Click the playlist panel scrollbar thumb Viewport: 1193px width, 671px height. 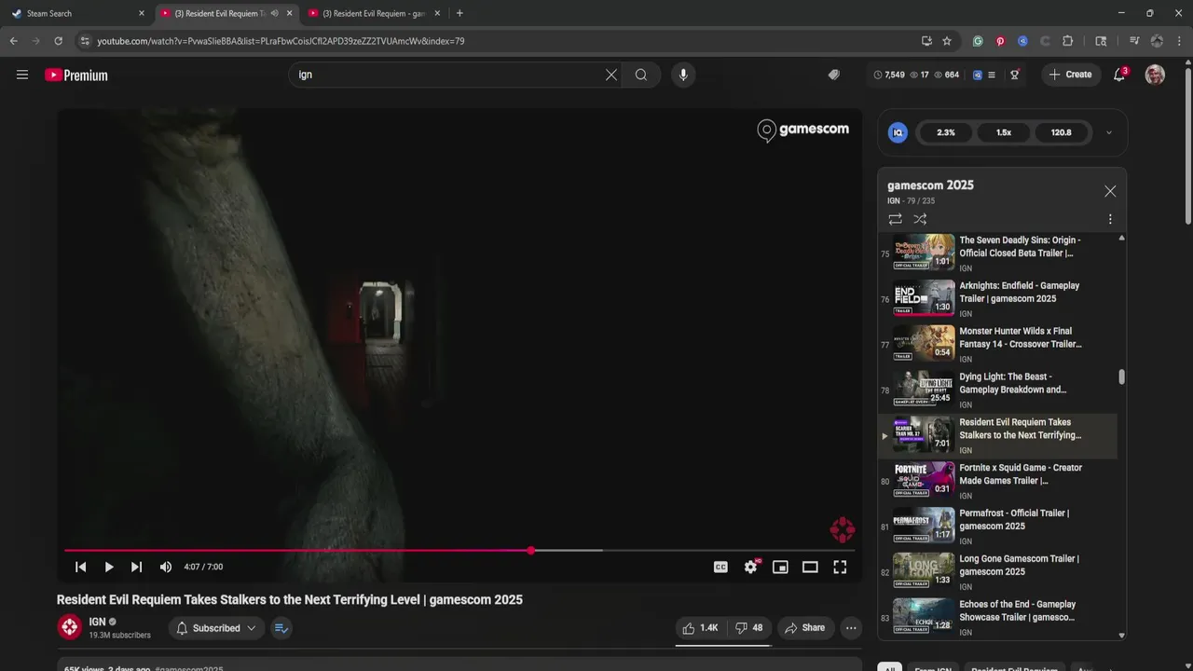(1122, 377)
